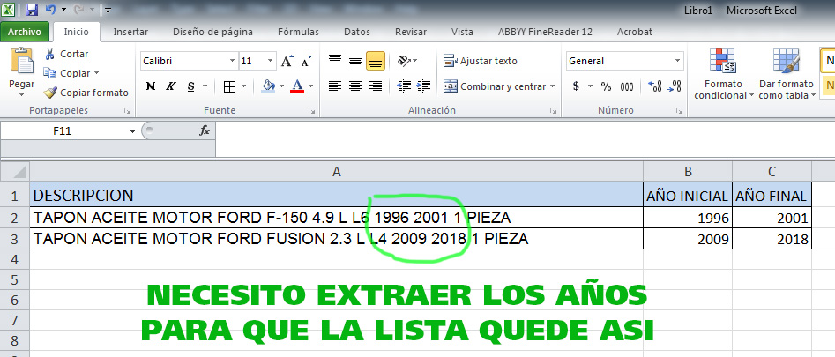
Task: Toggle underline (S) formatting
Action: pos(190,86)
